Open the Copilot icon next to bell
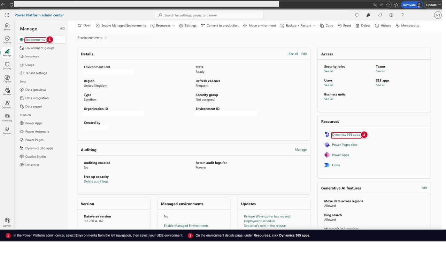 point(368,15)
